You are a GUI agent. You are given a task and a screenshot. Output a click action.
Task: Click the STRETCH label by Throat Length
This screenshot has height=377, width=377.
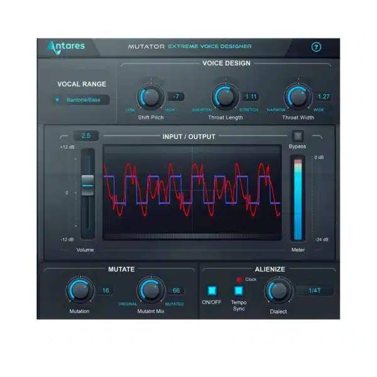tap(248, 110)
